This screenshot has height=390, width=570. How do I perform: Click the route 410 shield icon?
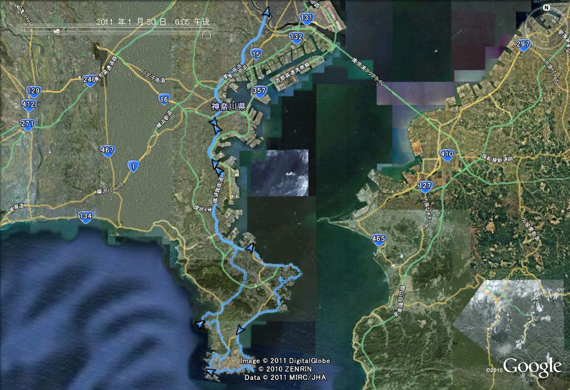pyautogui.click(x=446, y=154)
